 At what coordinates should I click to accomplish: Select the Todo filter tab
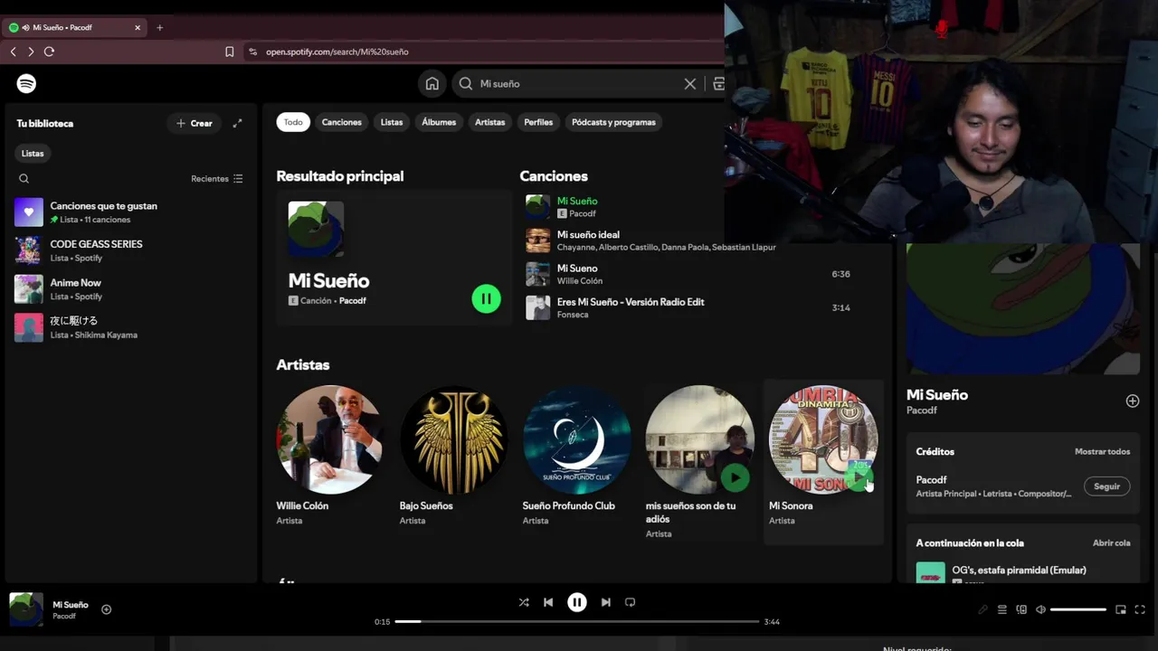(x=293, y=122)
